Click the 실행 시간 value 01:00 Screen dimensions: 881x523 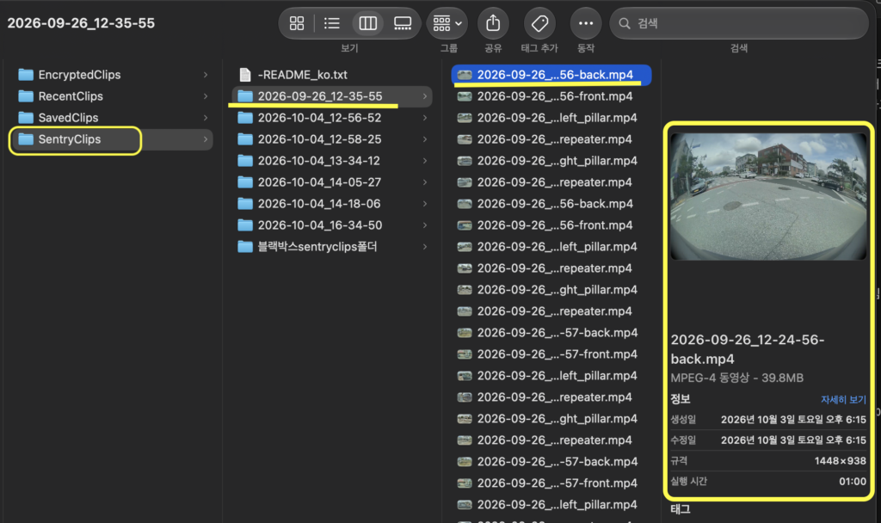click(853, 482)
